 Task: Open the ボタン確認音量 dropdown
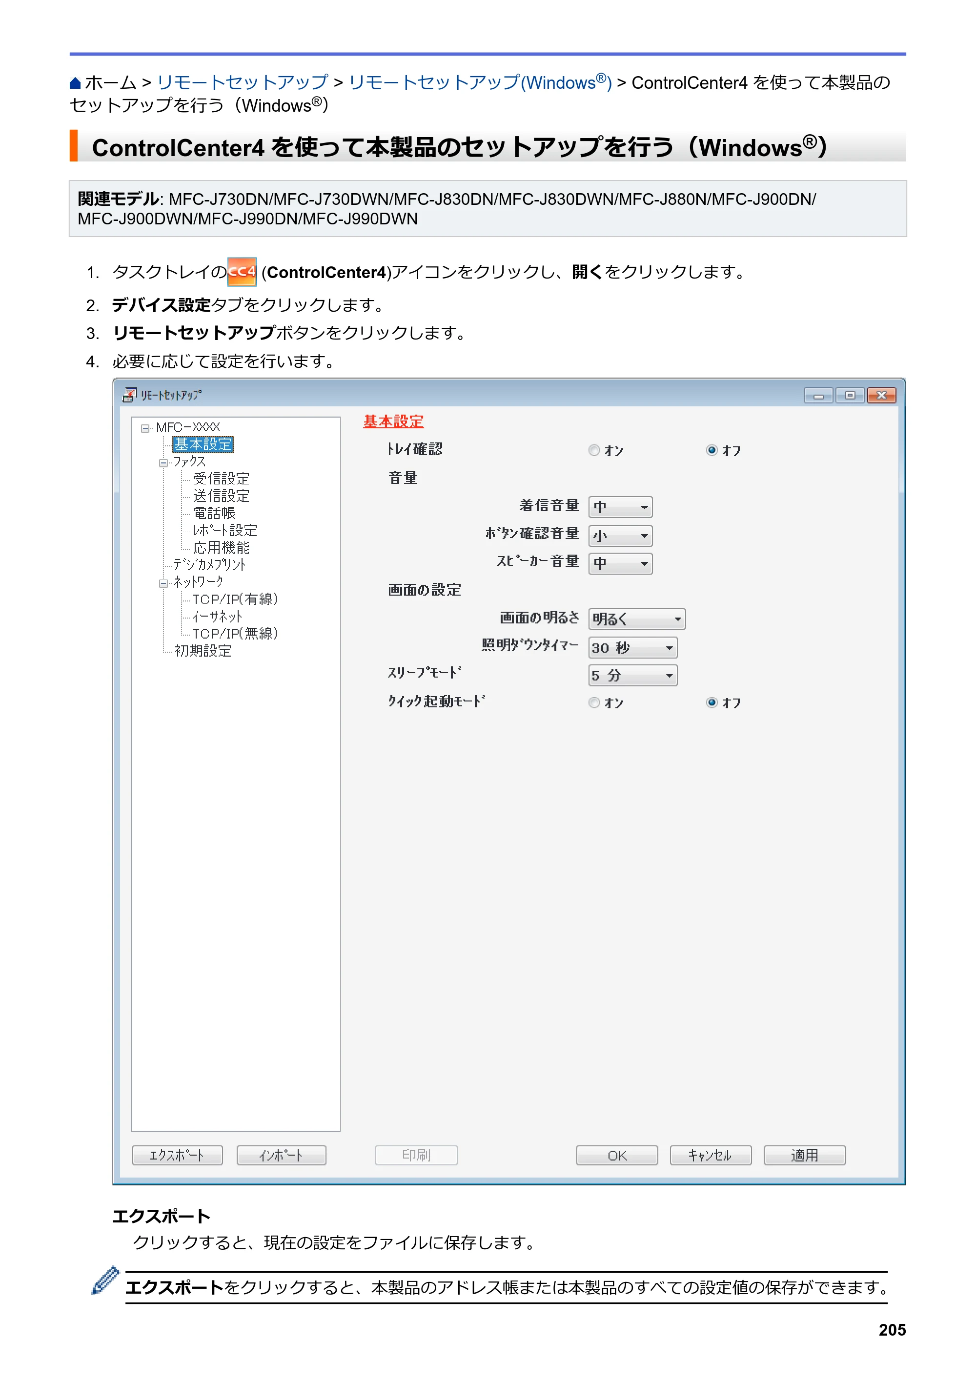coord(620,536)
